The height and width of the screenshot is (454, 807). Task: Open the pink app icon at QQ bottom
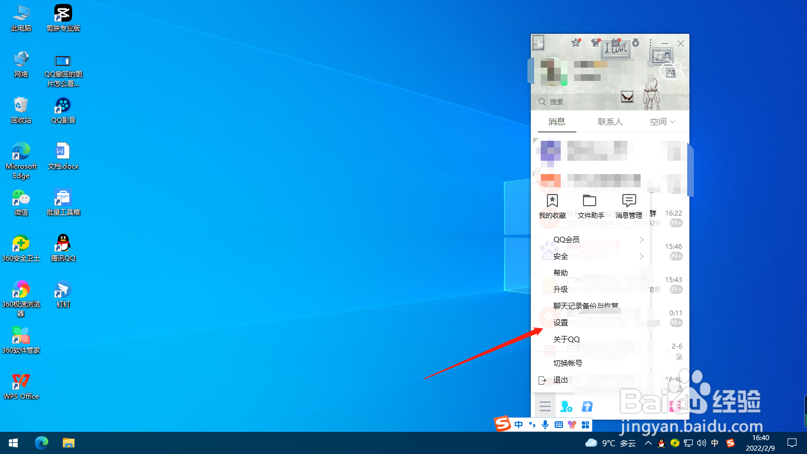pos(676,407)
